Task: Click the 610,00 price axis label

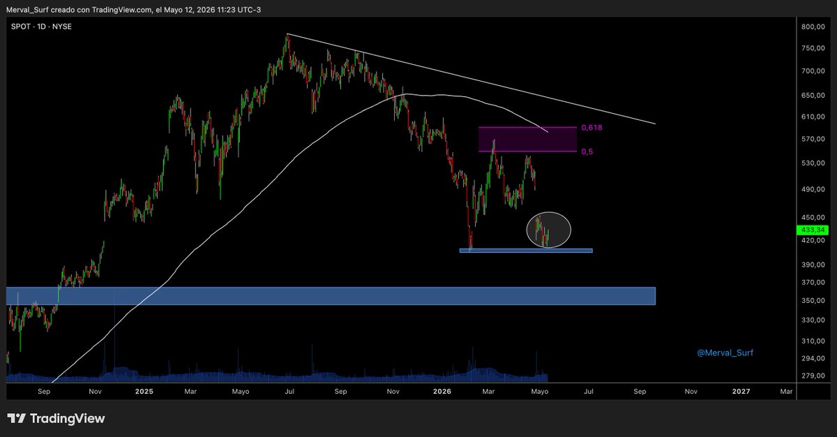Action: pos(813,117)
